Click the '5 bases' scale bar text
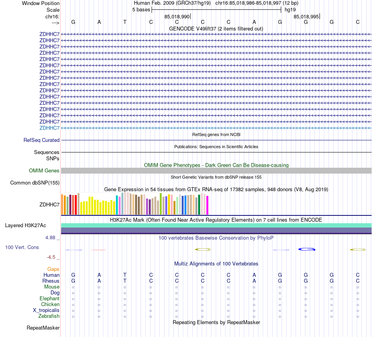The image size is (372, 337). click(x=141, y=10)
